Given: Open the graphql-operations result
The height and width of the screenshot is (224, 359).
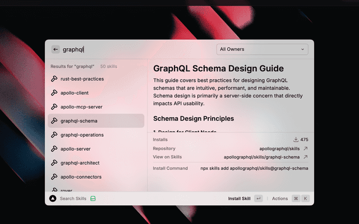Looking at the screenshot, I should 82,135.
